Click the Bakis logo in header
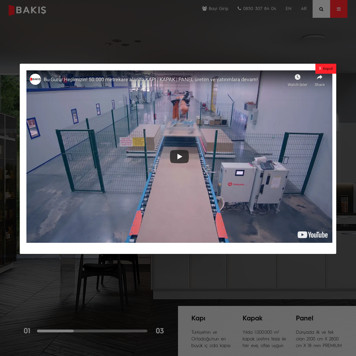 coord(27,10)
